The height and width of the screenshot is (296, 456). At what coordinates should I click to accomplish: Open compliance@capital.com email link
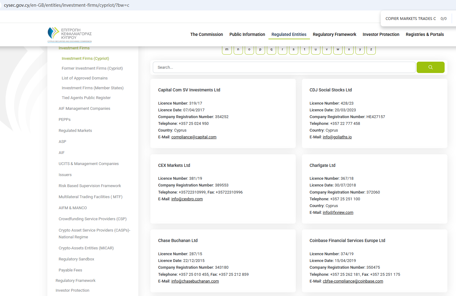tap(194, 137)
